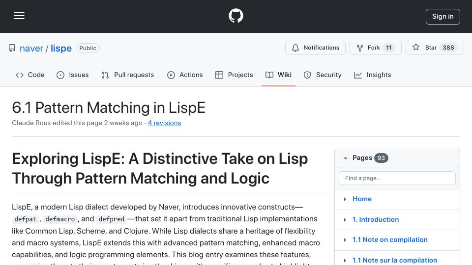Expand the 1. Introduction entry arrow

coord(345,220)
